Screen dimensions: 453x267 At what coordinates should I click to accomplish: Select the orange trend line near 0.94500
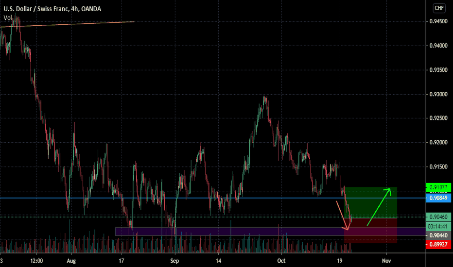(x=67, y=24)
